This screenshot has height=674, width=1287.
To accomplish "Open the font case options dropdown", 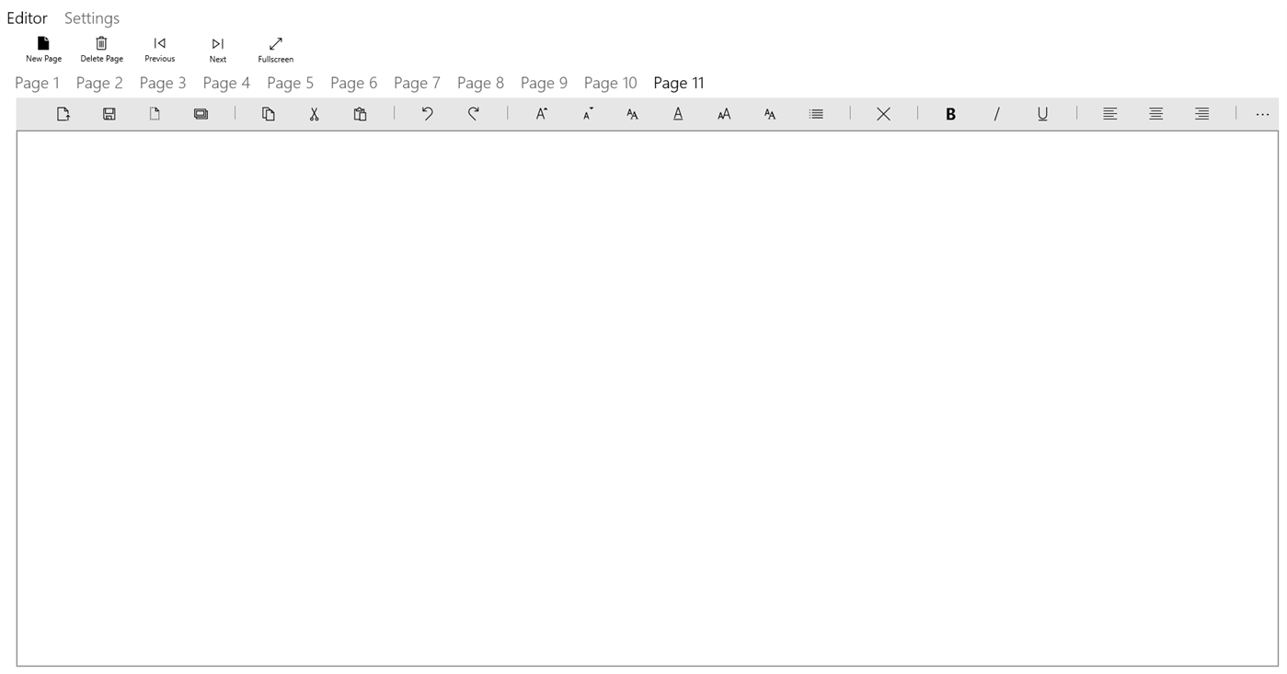I will coord(632,113).
